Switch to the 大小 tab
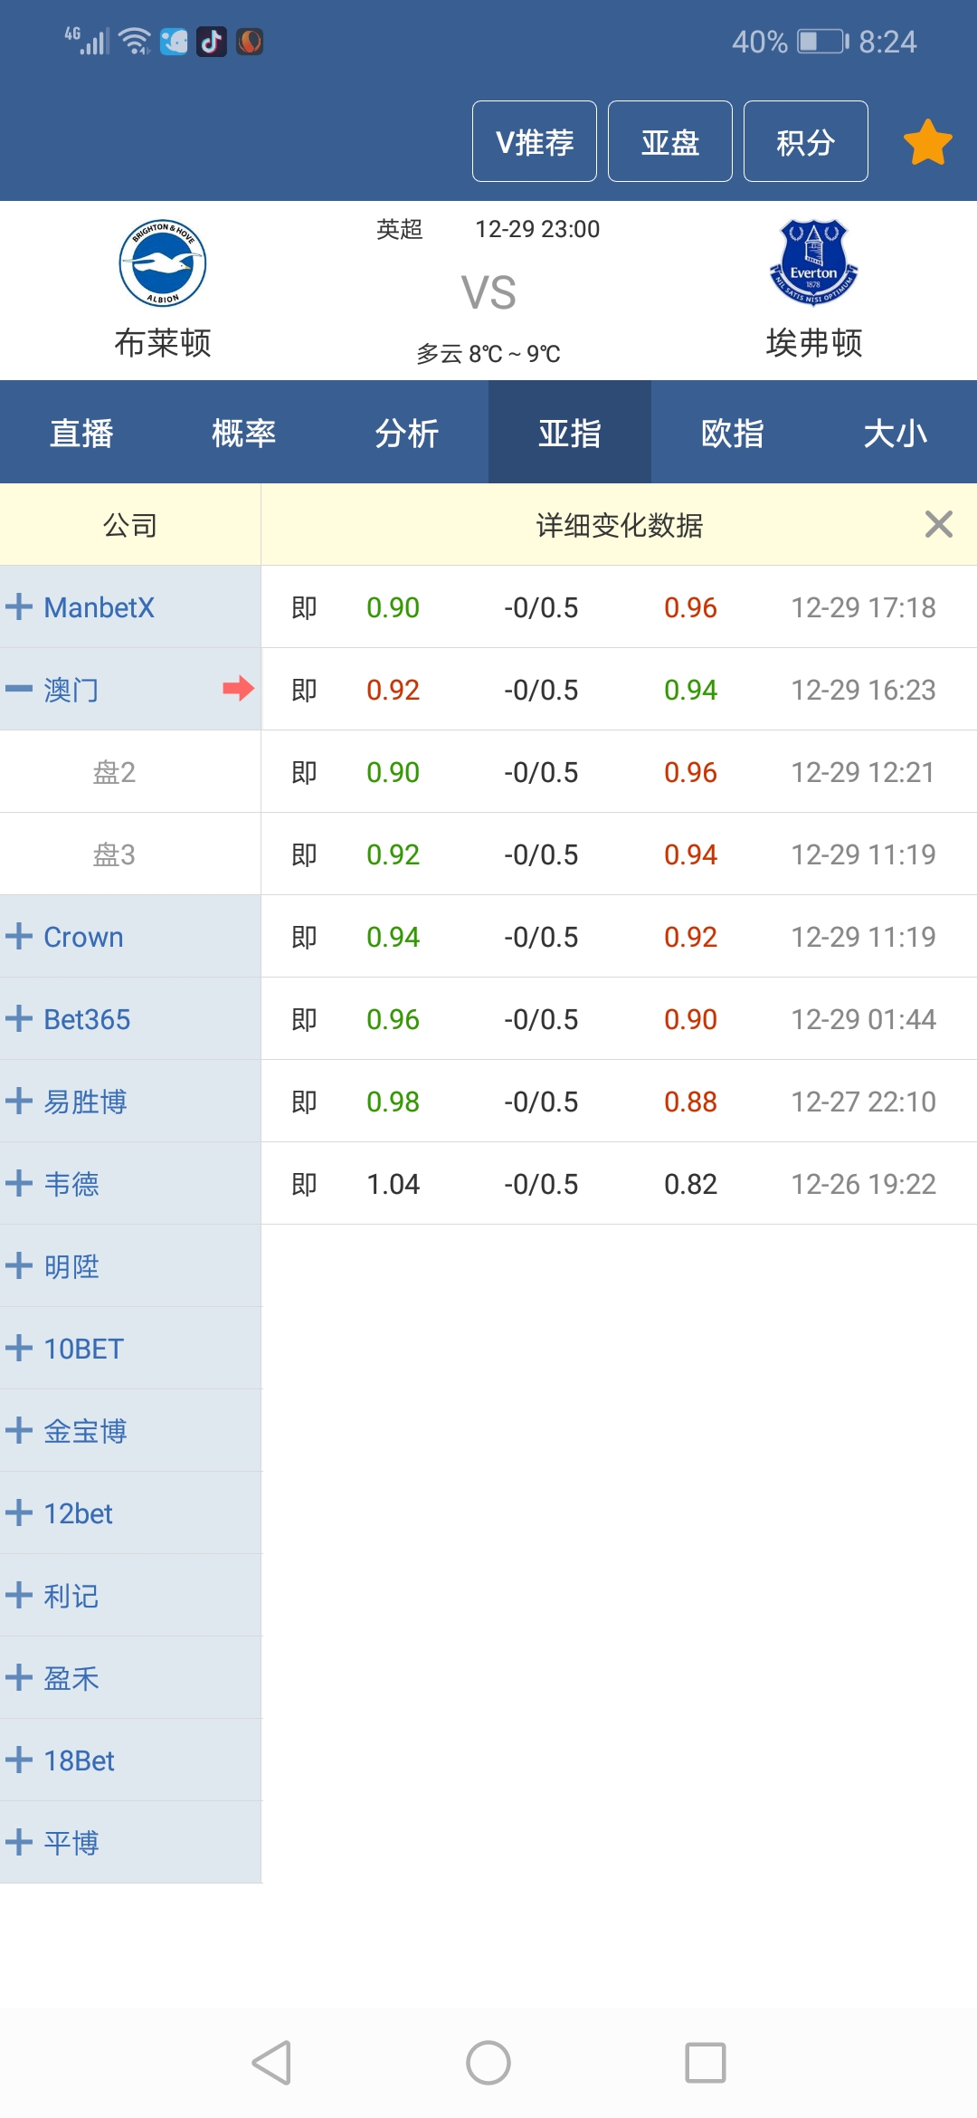Screen dimensions: 977x2118 (895, 433)
